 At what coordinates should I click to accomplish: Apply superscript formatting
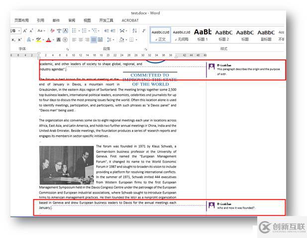coord(20,40)
